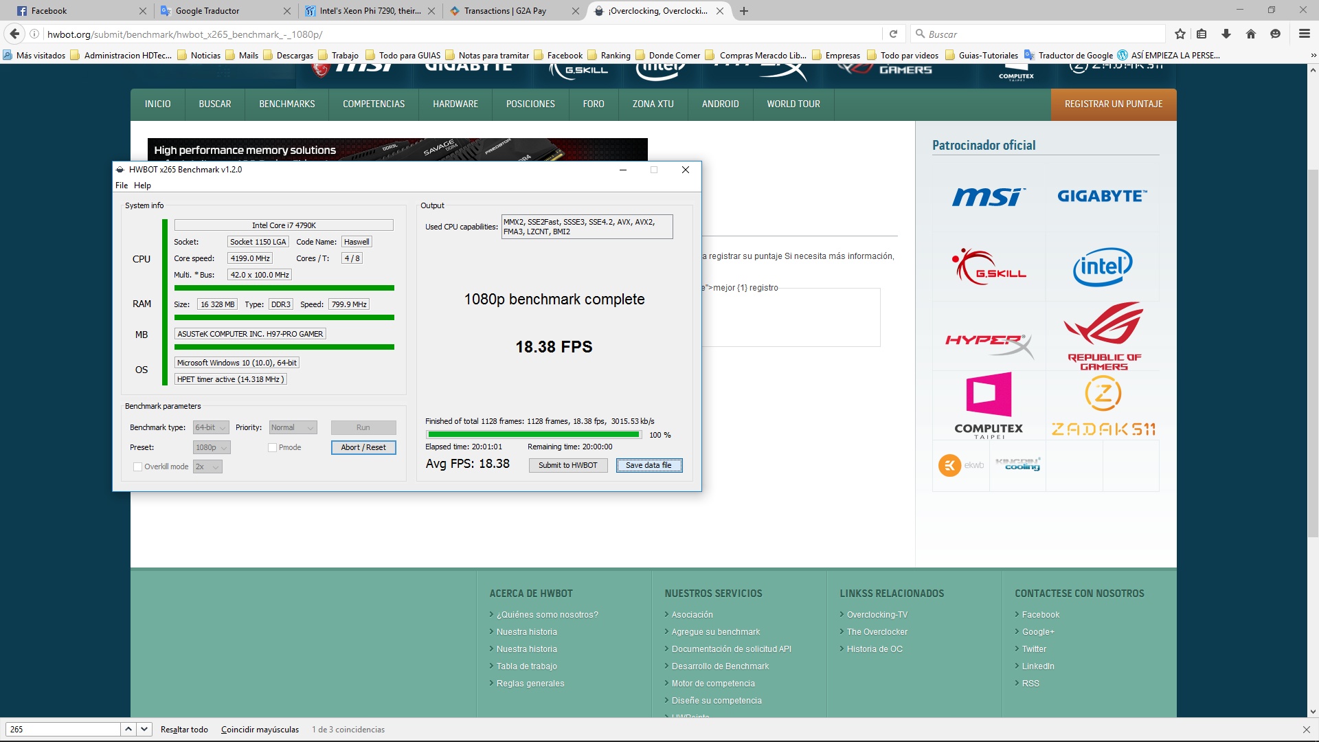Find next match with the down arrow

coord(144,730)
